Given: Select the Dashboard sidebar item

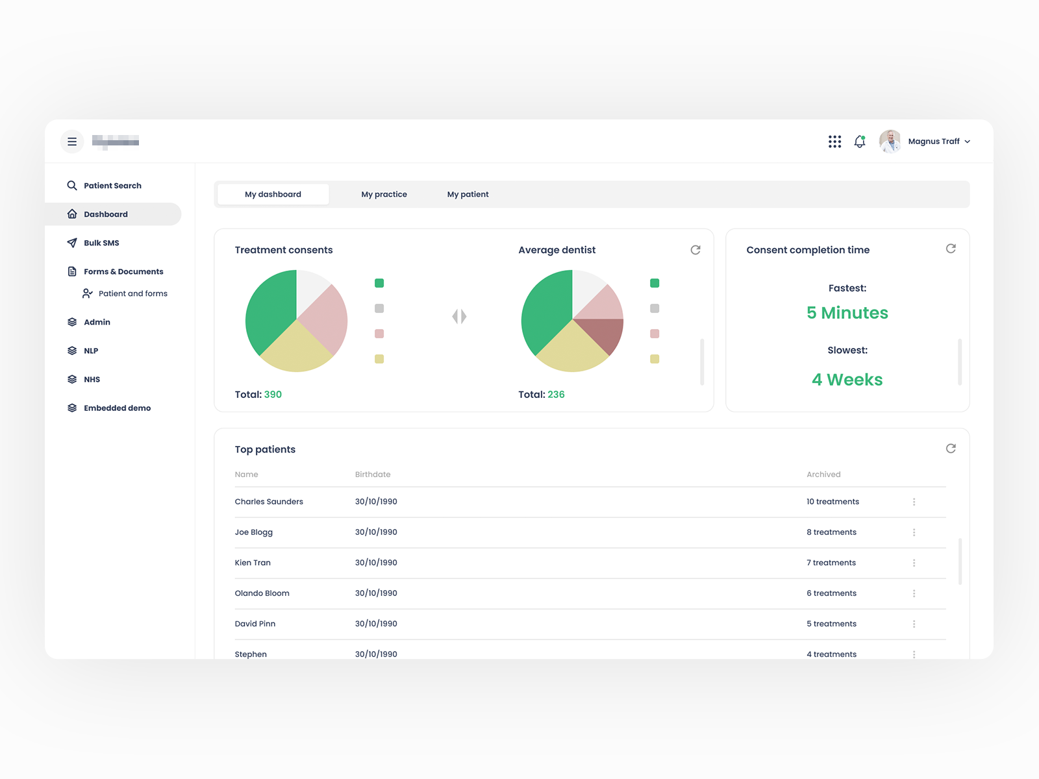Looking at the screenshot, I should [x=106, y=214].
